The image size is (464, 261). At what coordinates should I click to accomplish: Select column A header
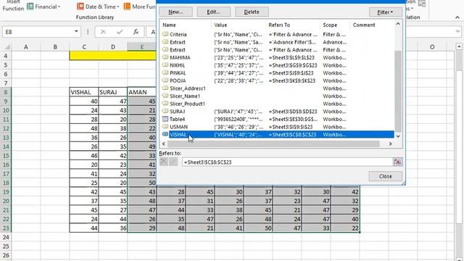pyautogui.click(x=26, y=46)
